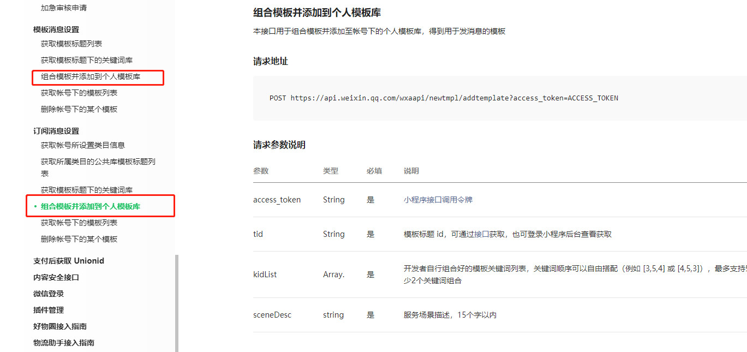Screen dimensions: 747x352
Task: Open 获取帐号所设置类目信息 in the sidebar
Action: point(83,145)
